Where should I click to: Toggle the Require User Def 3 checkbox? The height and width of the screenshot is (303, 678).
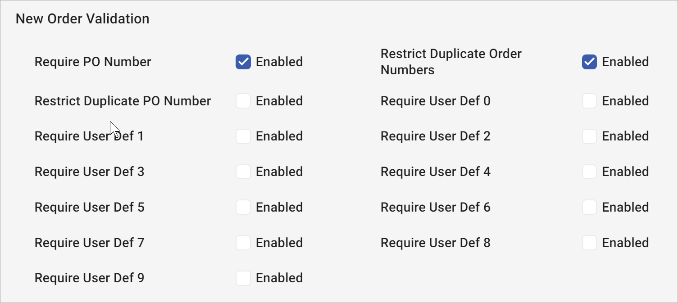(243, 172)
